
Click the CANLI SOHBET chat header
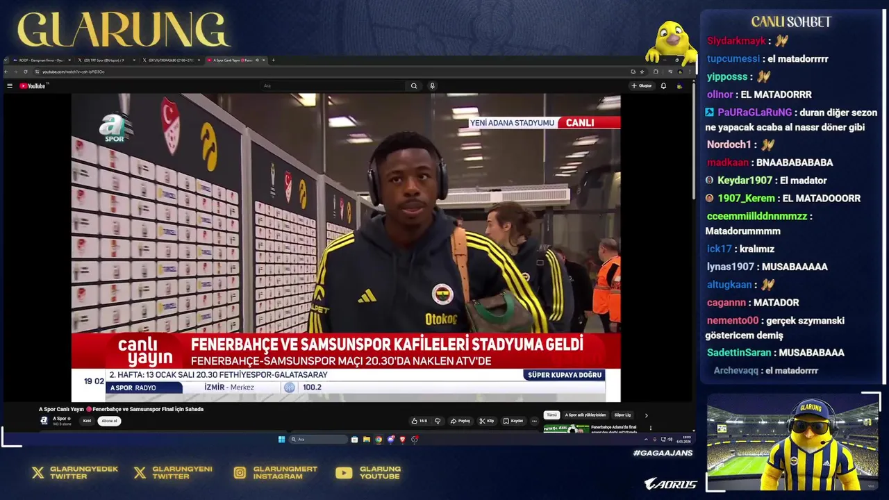pyautogui.click(x=791, y=22)
